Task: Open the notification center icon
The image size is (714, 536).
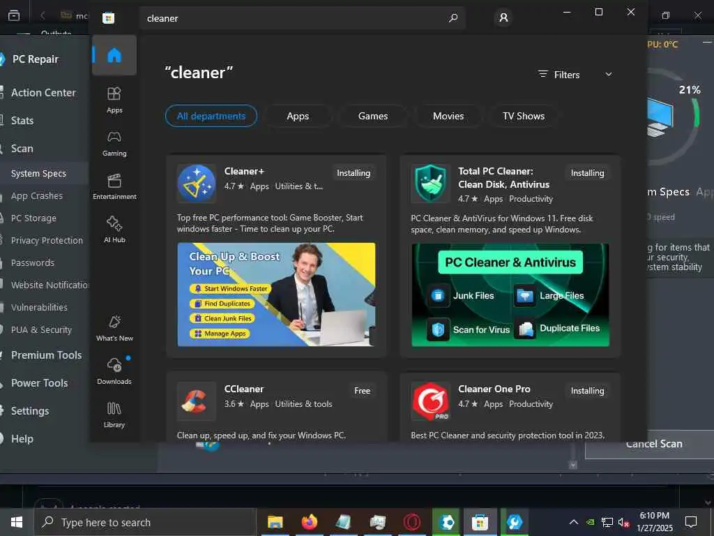Action: click(691, 522)
